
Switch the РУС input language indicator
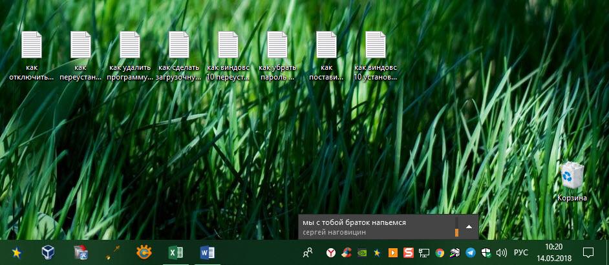tap(520, 253)
